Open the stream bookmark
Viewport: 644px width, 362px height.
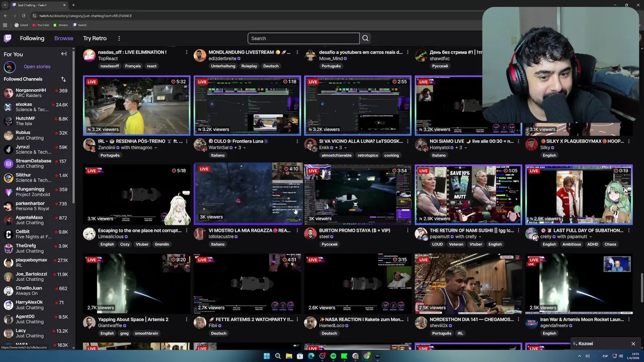click(60, 25)
